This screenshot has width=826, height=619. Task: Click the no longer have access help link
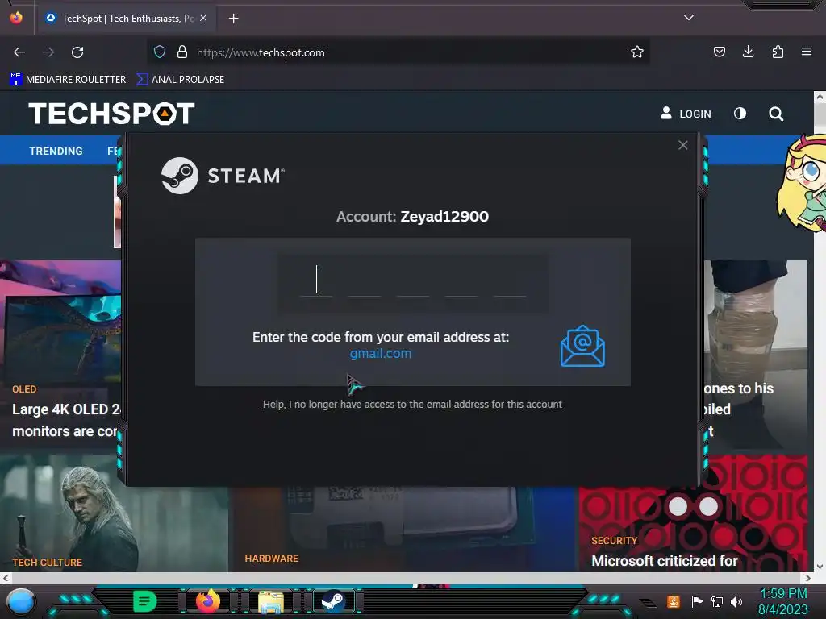coord(412,405)
